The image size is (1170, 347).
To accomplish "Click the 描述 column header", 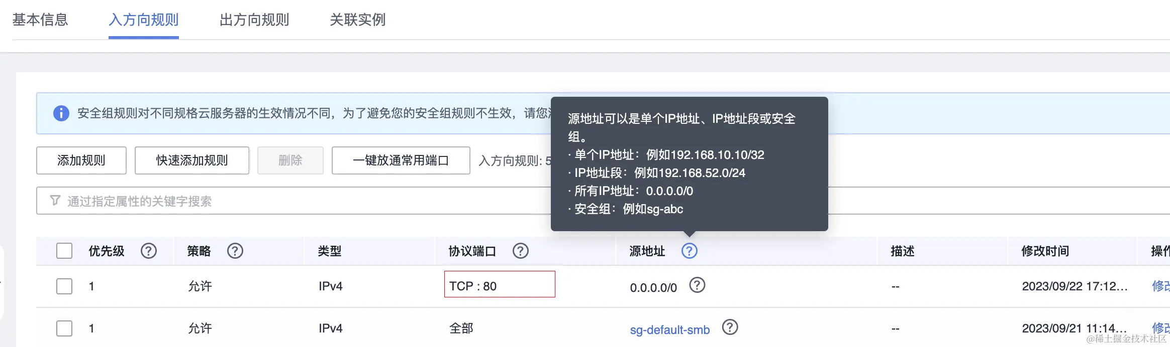I will pyautogui.click(x=903, y=251).
